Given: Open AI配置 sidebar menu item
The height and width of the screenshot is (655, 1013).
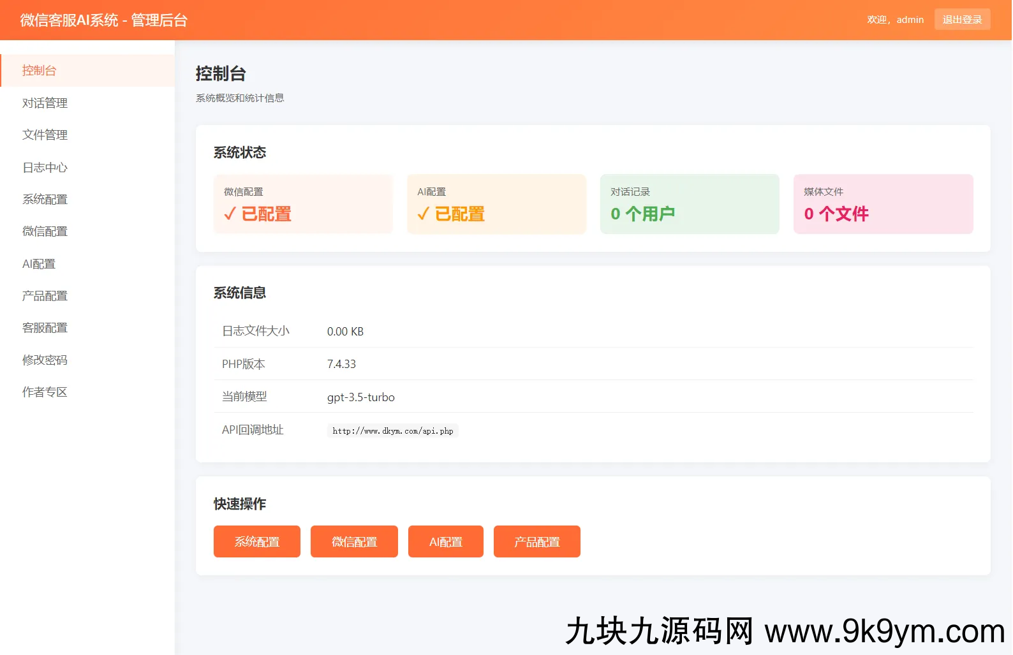Looking at the screenshot, I should tap(39, 263).
